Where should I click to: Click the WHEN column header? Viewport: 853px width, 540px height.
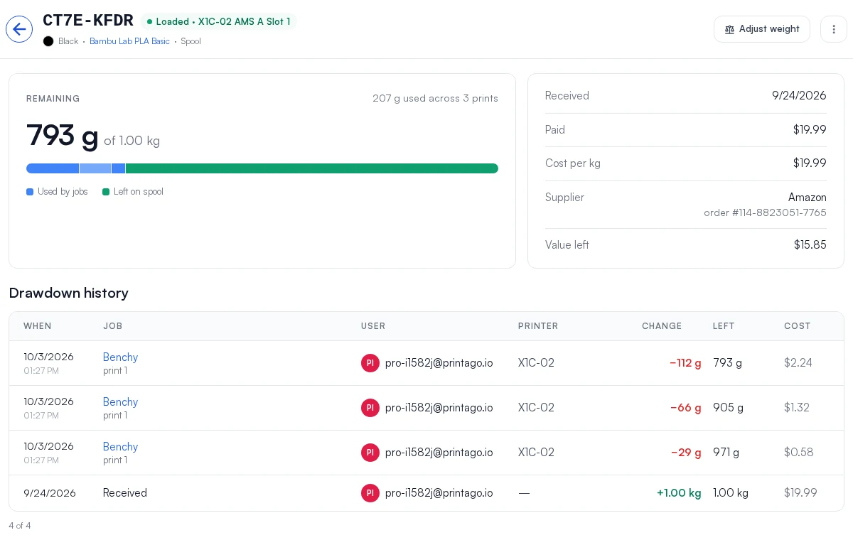pyautogui.click(x=38, y=326)
